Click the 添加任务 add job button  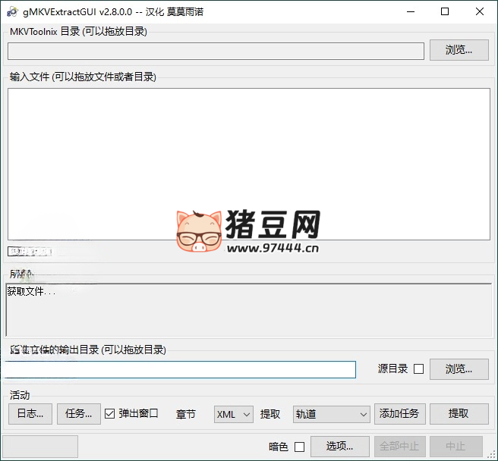[400, 414]
